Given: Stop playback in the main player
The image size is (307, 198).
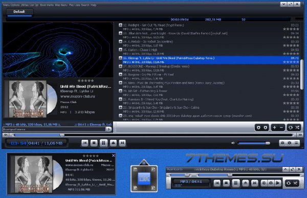Looking at the screenshot, I should (x=94, y=143).
